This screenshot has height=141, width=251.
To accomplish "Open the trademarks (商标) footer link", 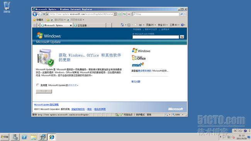I will click(x=89, y=109).
